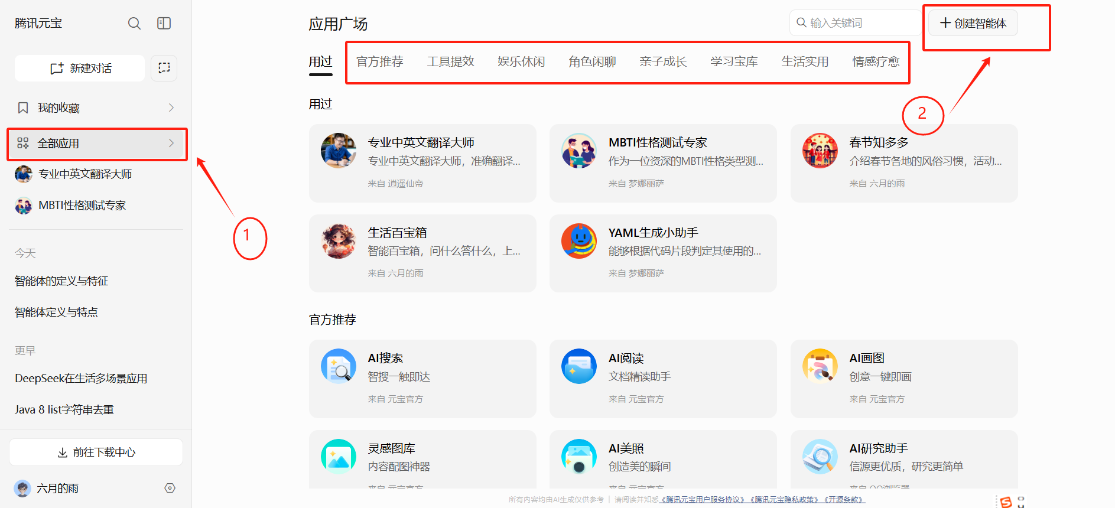This screenshot has height=508, width=1115.
Task: Click the 创建智能体 button
Action: coord(973,23)
